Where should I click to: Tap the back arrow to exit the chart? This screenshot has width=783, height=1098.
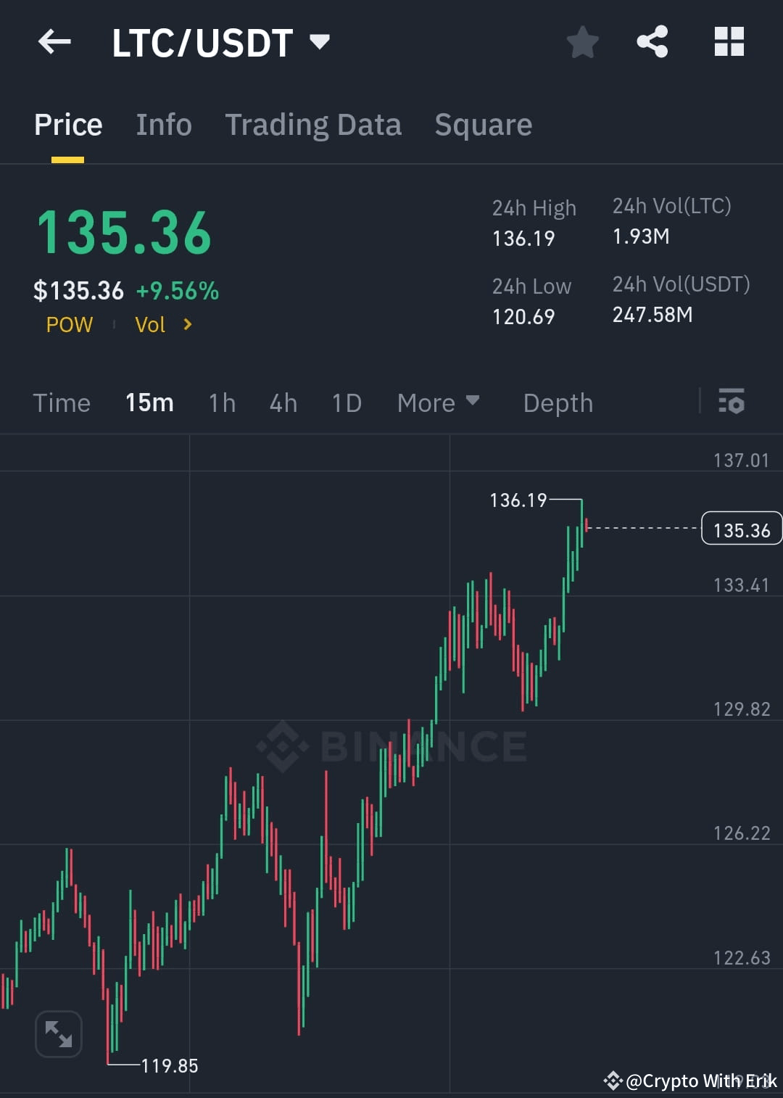54,41
